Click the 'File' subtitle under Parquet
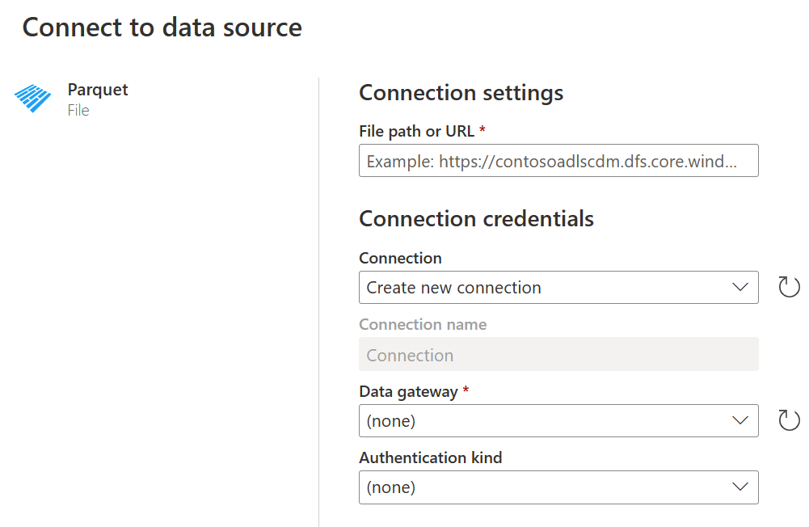The image size is (809, 527). coord(78,111)
